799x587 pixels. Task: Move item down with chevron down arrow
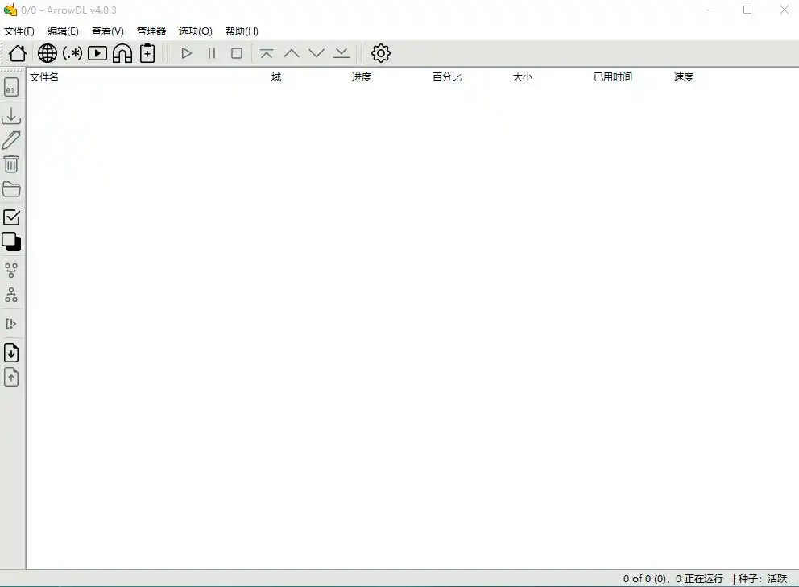pyautogui.click(x=317, y=53)
